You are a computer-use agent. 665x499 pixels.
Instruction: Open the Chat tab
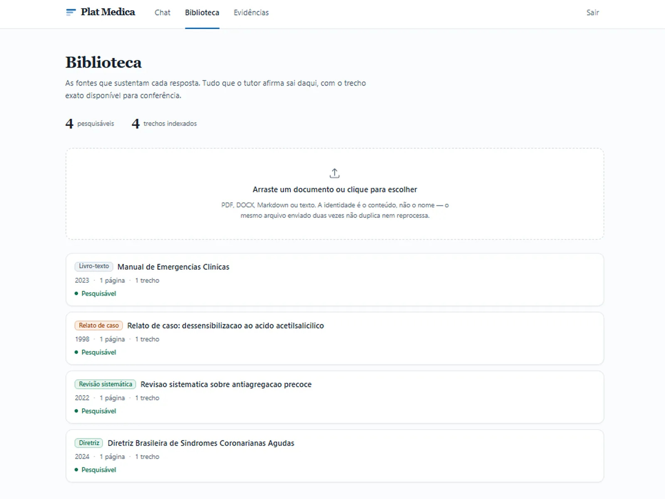[163, 12]
